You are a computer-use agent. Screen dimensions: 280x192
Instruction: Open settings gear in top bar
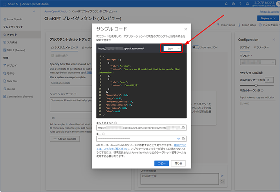(233, 4)
